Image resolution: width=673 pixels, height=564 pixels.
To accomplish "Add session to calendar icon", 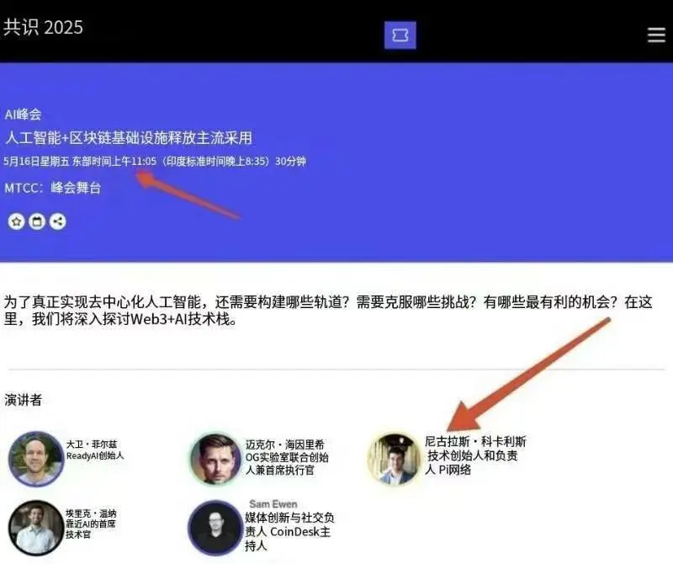I will click(x=37, y=221).
